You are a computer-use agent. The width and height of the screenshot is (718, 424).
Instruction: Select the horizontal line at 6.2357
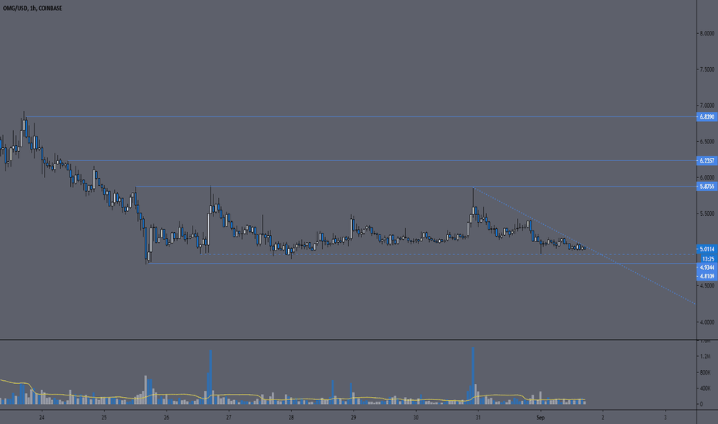pyautogui.click(x=382, y=161)
